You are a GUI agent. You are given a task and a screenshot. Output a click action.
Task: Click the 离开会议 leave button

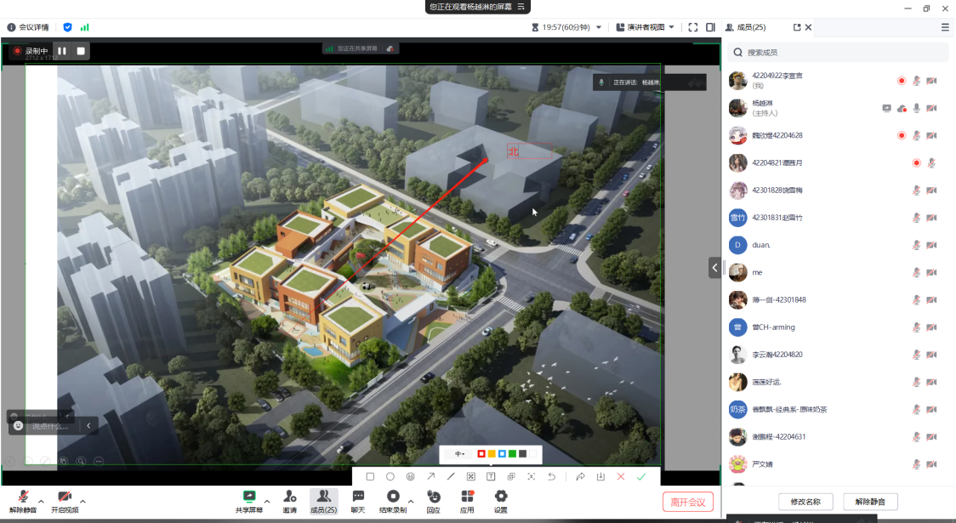687,502
